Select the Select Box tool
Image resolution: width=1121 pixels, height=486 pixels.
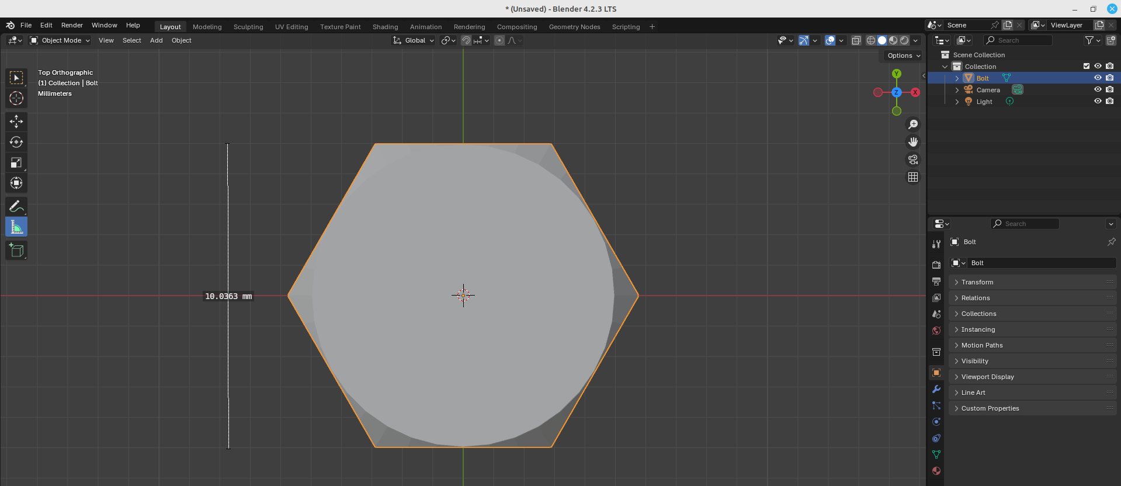click(x=16, y=78)
